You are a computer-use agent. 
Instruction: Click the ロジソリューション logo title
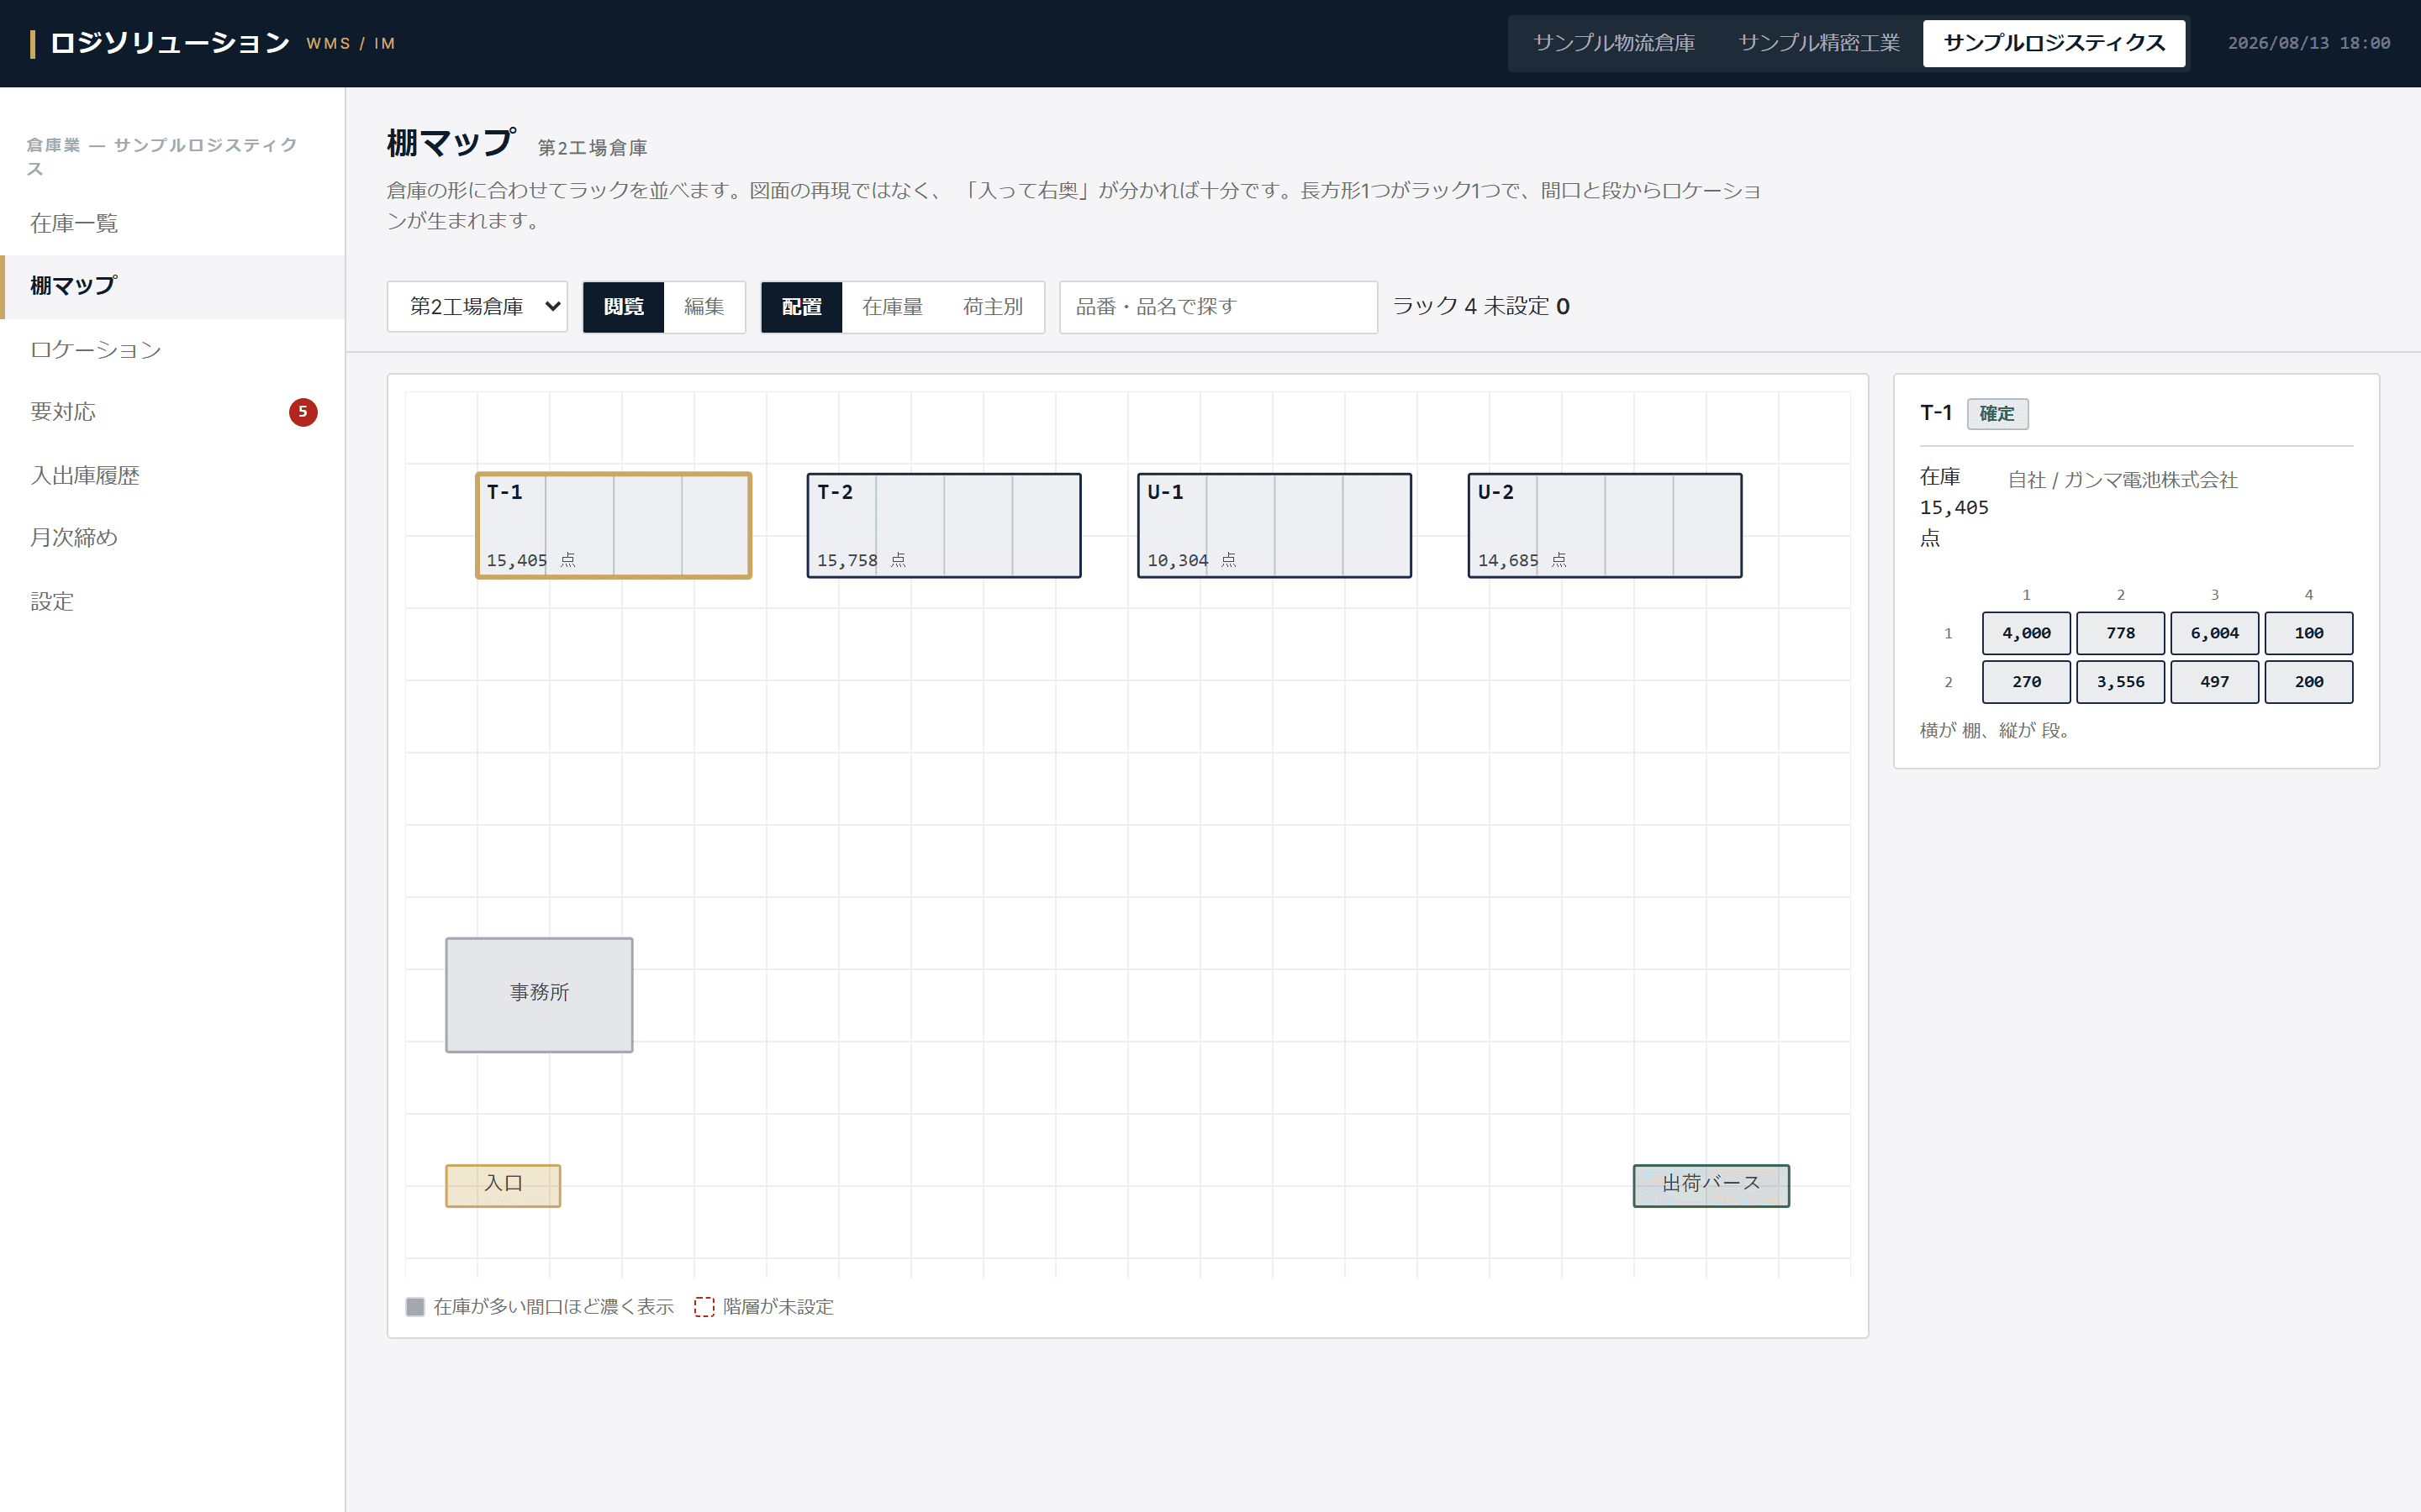(x=170, y=43)
